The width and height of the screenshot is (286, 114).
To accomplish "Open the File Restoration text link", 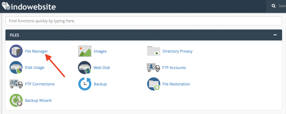I will click(176, 84).
